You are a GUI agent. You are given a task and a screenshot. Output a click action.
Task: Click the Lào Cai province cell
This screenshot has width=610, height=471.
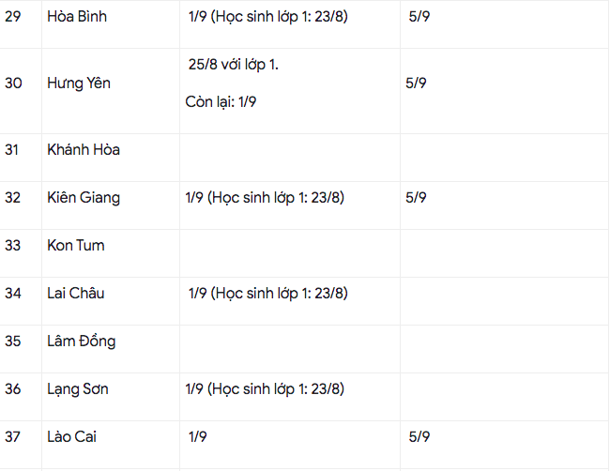(x=72, y=437)
